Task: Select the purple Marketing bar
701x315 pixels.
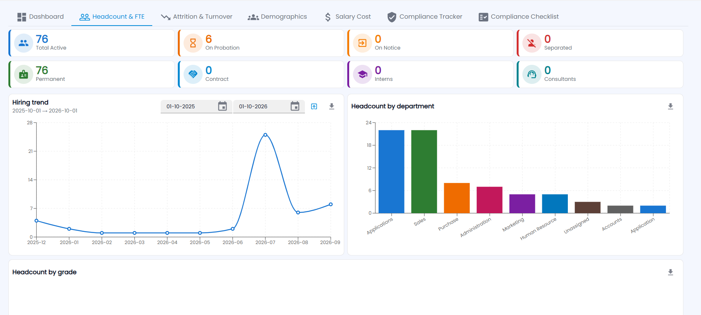Action: pos(522,204)
